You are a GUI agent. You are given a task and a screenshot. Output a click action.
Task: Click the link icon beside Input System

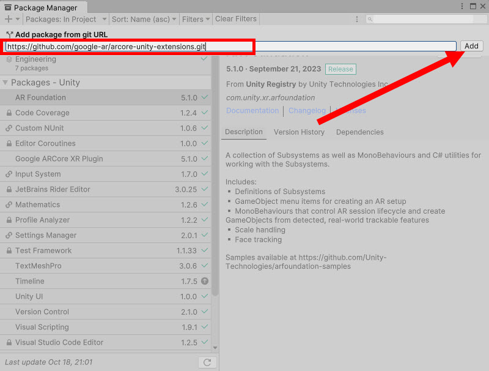tap(9, 174)
